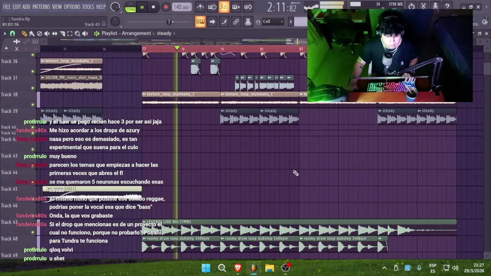Select the playlist Delete tool
This screenshot has height=276, width=491.
tap(40, 33)
